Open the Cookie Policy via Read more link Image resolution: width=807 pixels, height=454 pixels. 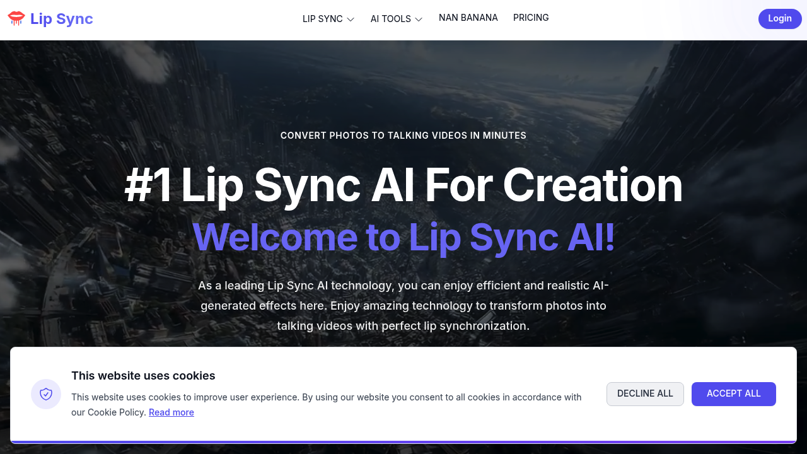(x=171, y=412)
